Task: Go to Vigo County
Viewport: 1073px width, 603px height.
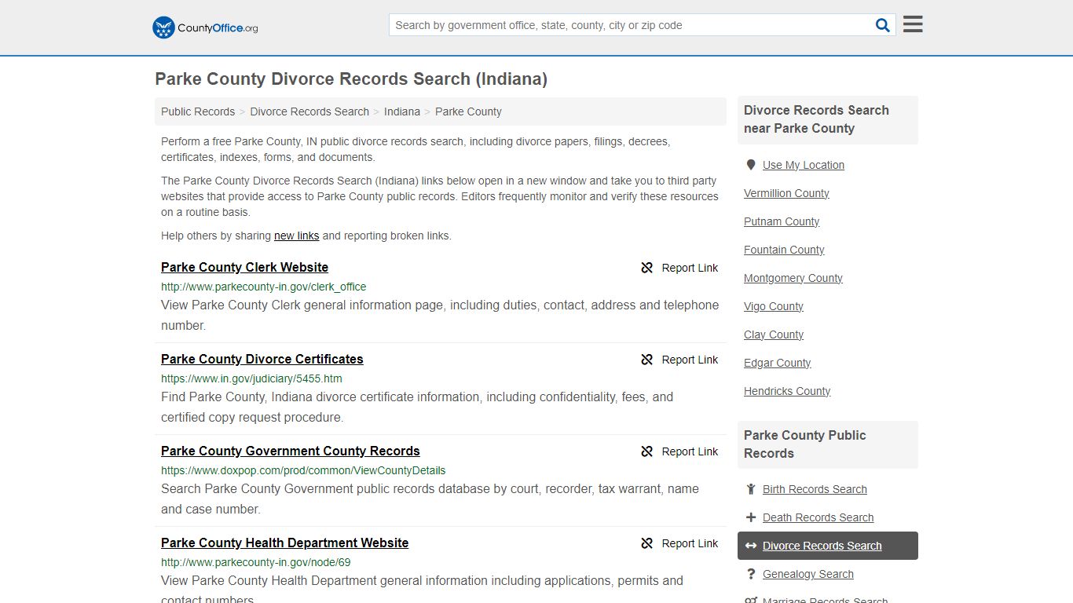Action: tap(774, 306)
